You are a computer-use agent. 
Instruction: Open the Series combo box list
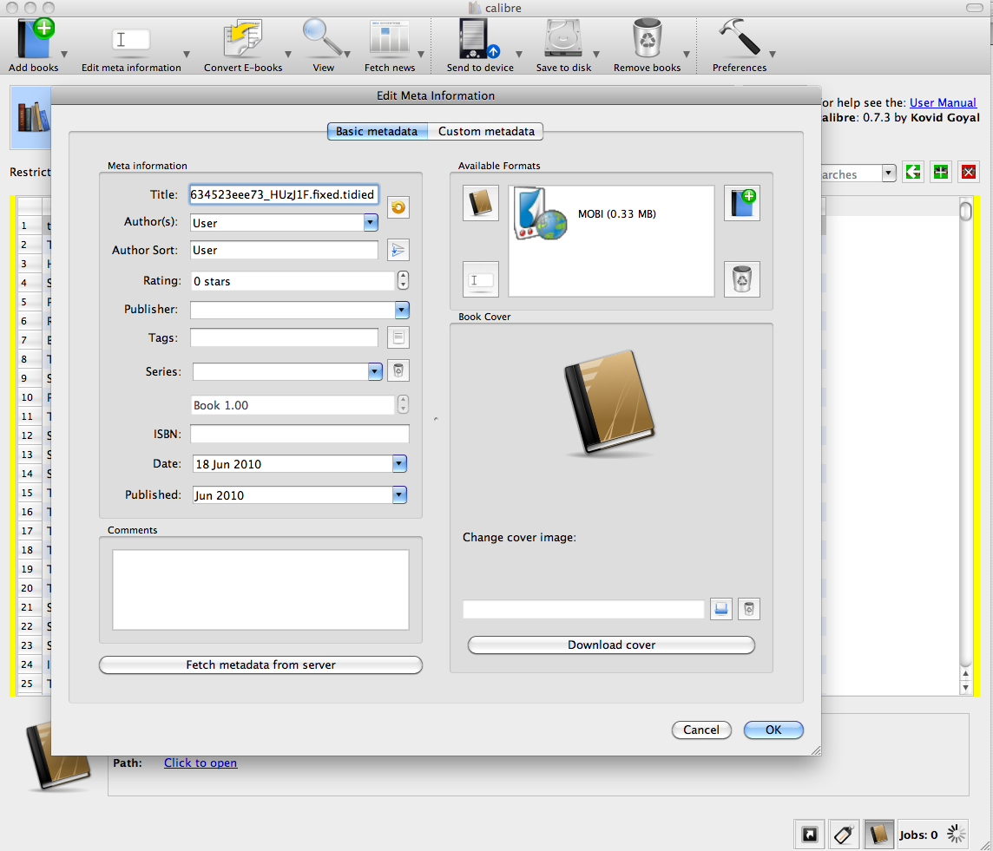[x=374, y=371]
